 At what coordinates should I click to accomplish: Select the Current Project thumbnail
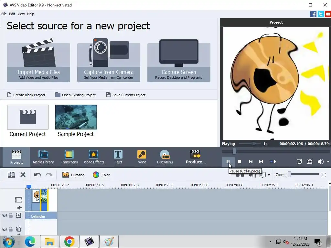pyautogui.click(x=28, y=117)
